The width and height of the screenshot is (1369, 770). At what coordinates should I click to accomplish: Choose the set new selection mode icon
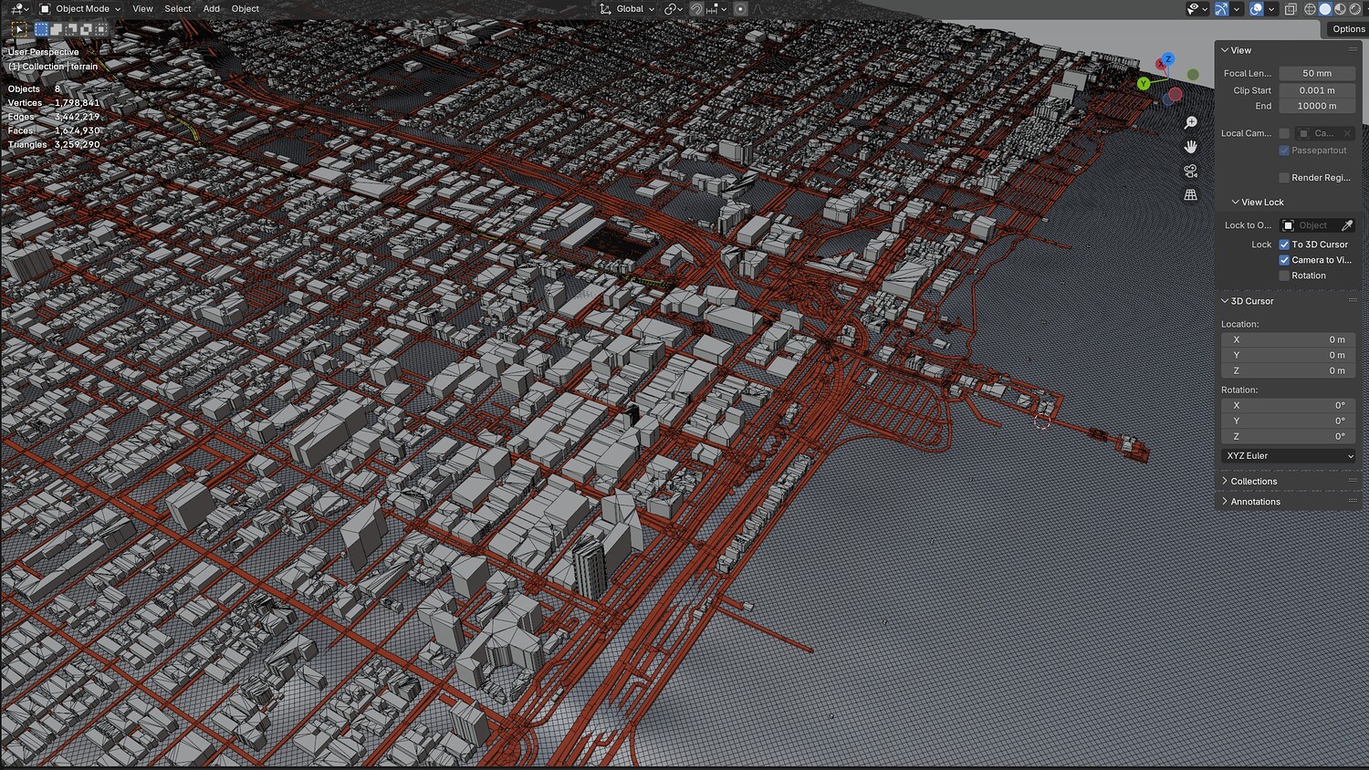click(41, 29)
